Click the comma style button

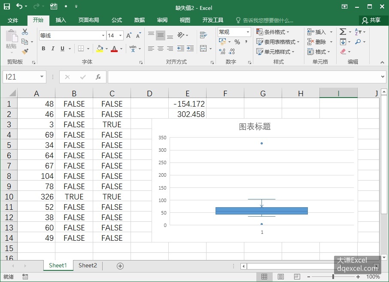pyautogui.click(x=246, y=42)
